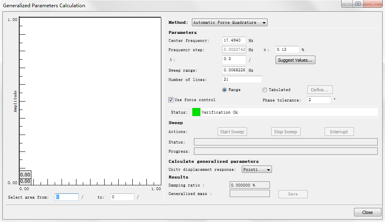The height and width of the screenshot is (222, 385).
Task: Click the sweep Status text box
Action: point(286,142)
